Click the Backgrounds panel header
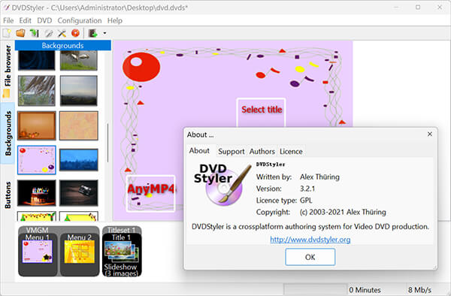The width and height of the screenshot is (451, 296). tap(63, 45)
